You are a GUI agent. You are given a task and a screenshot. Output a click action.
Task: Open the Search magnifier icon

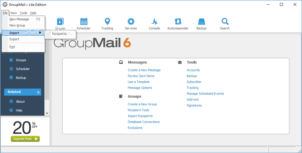225,21
